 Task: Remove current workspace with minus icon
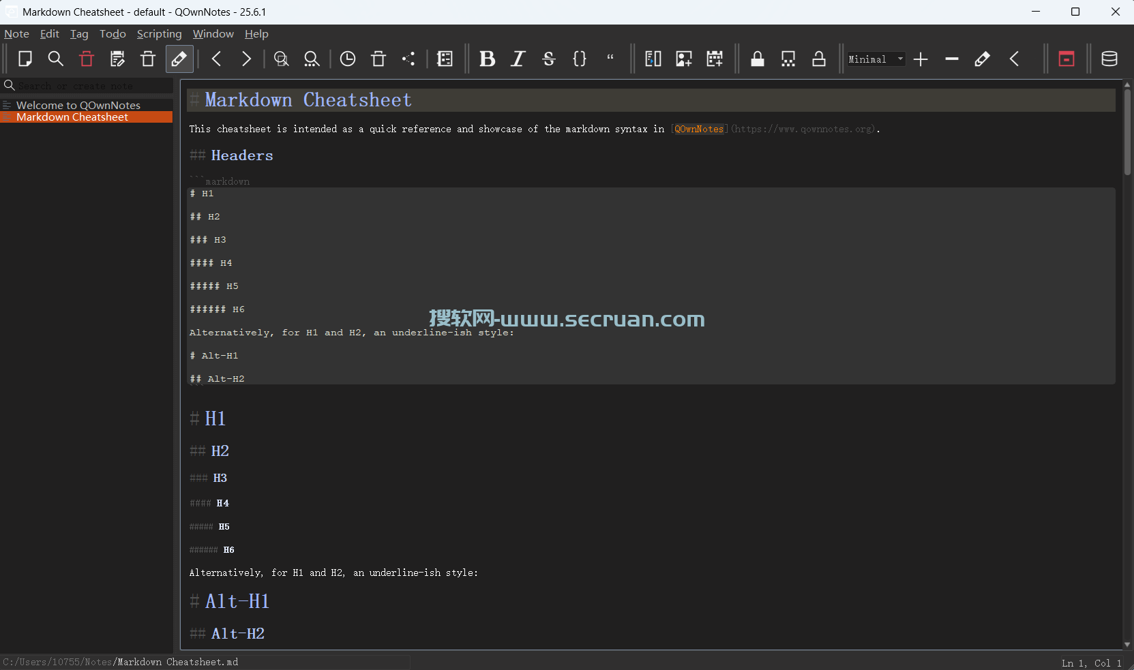[x=952, y=59]
